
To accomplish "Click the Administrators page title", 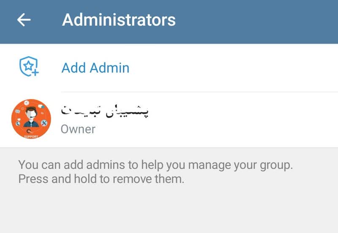I will [119, 20].
